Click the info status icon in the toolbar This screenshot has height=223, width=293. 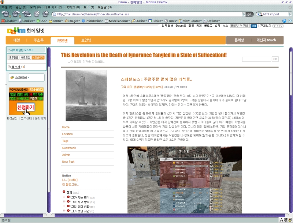coord(290,21)
